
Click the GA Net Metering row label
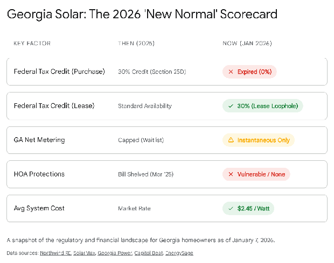point(39,140)
